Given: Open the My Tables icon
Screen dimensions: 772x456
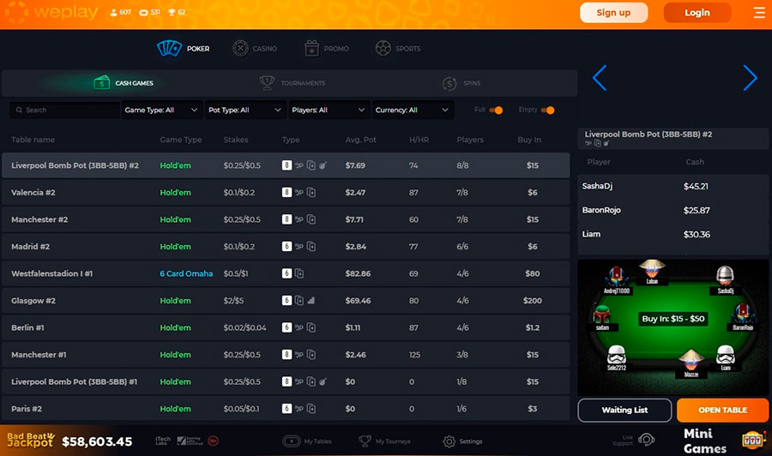Looking at the screenshot, I should pos(291,441).
